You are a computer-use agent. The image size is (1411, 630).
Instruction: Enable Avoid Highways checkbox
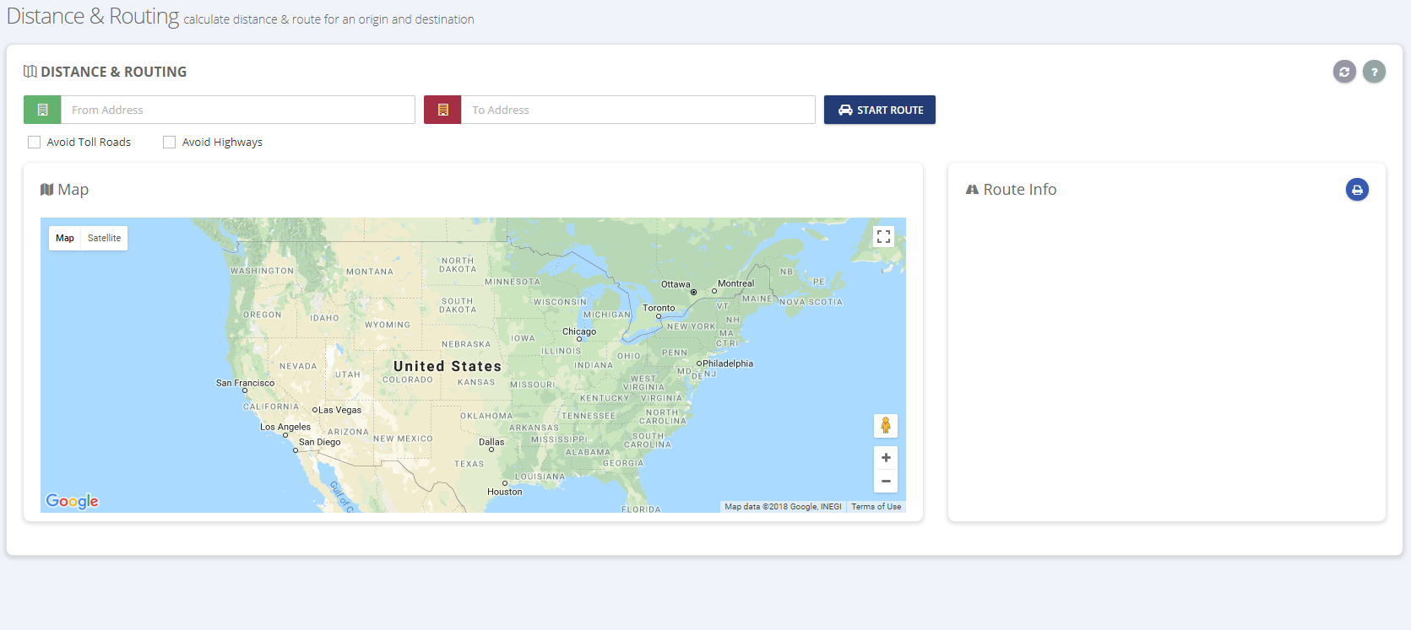(169, 142)
